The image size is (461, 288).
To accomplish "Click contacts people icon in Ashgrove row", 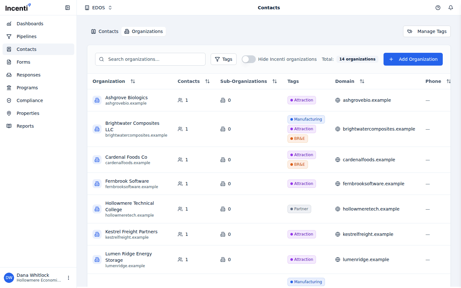I will (180, 100).
